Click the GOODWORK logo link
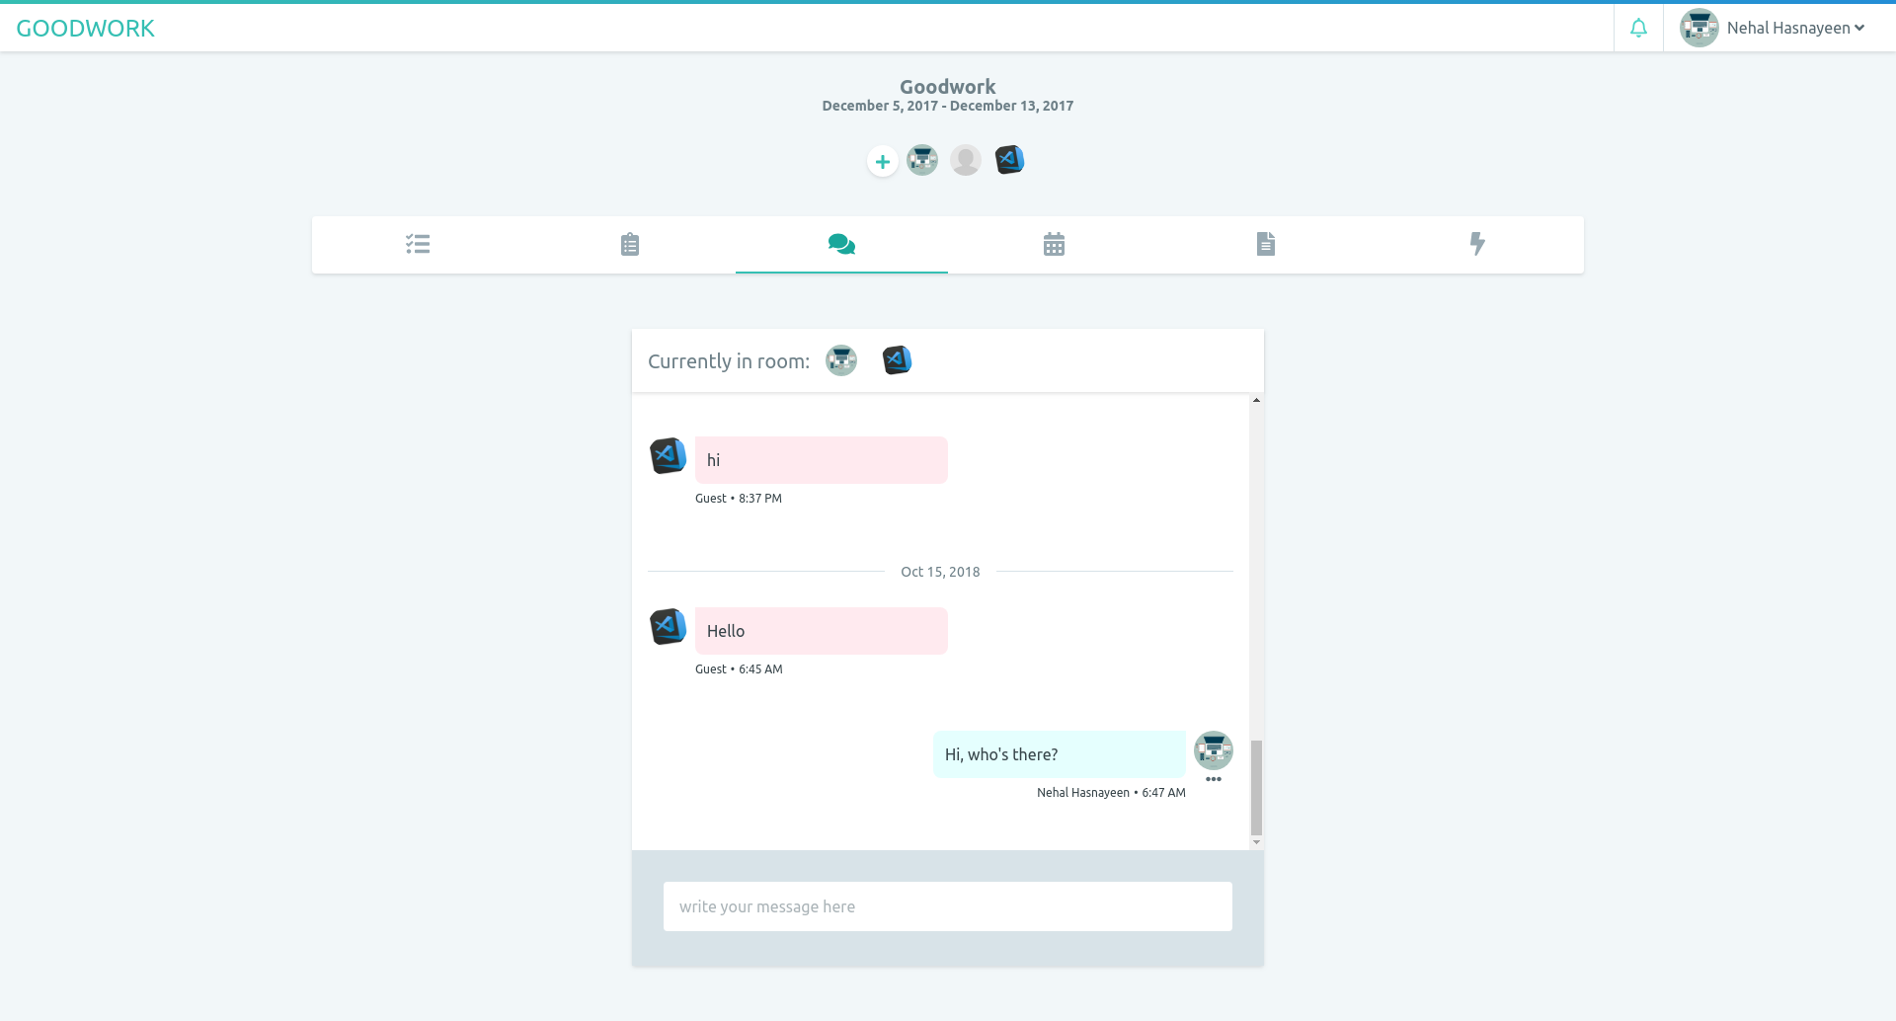Image resolution: width=1896 pixels, height=1021 pixels. 85,29
